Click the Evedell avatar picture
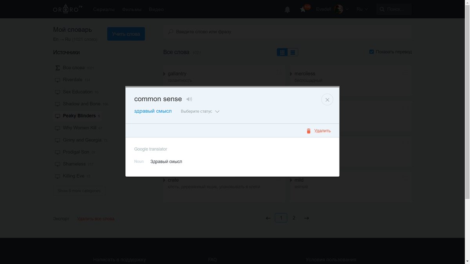 (338, 9)
